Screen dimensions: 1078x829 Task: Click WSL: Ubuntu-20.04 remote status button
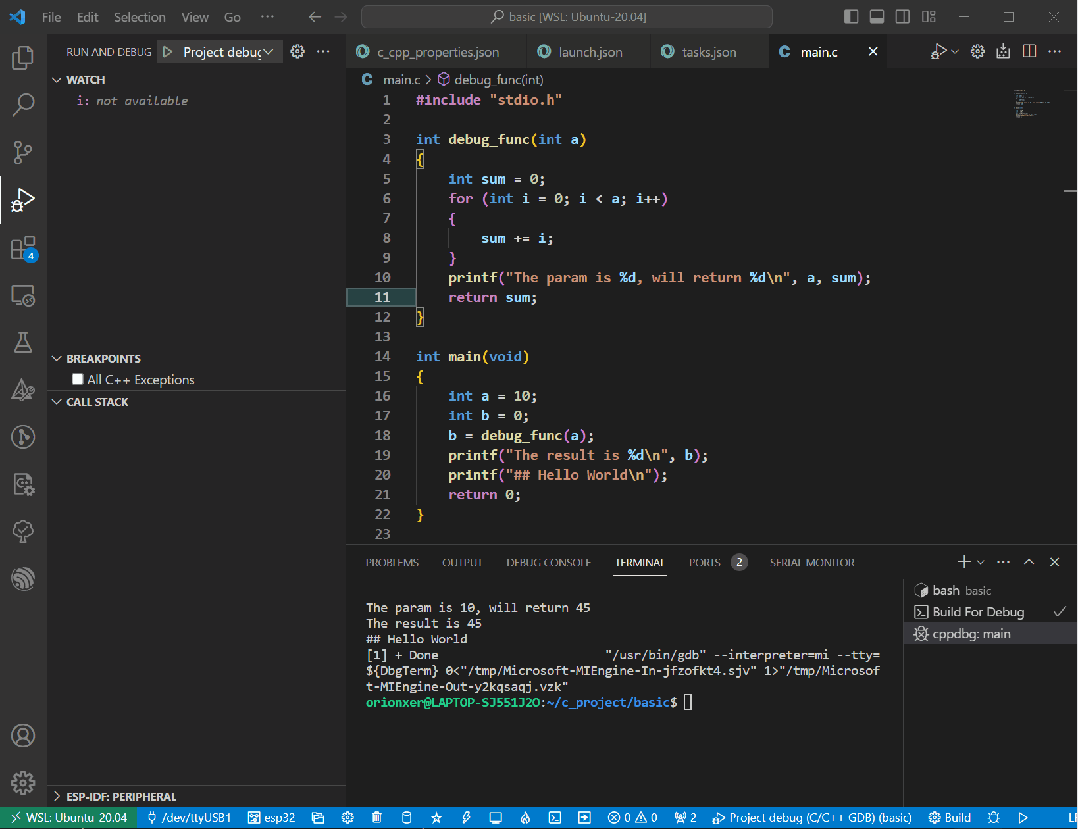[69, 817]
